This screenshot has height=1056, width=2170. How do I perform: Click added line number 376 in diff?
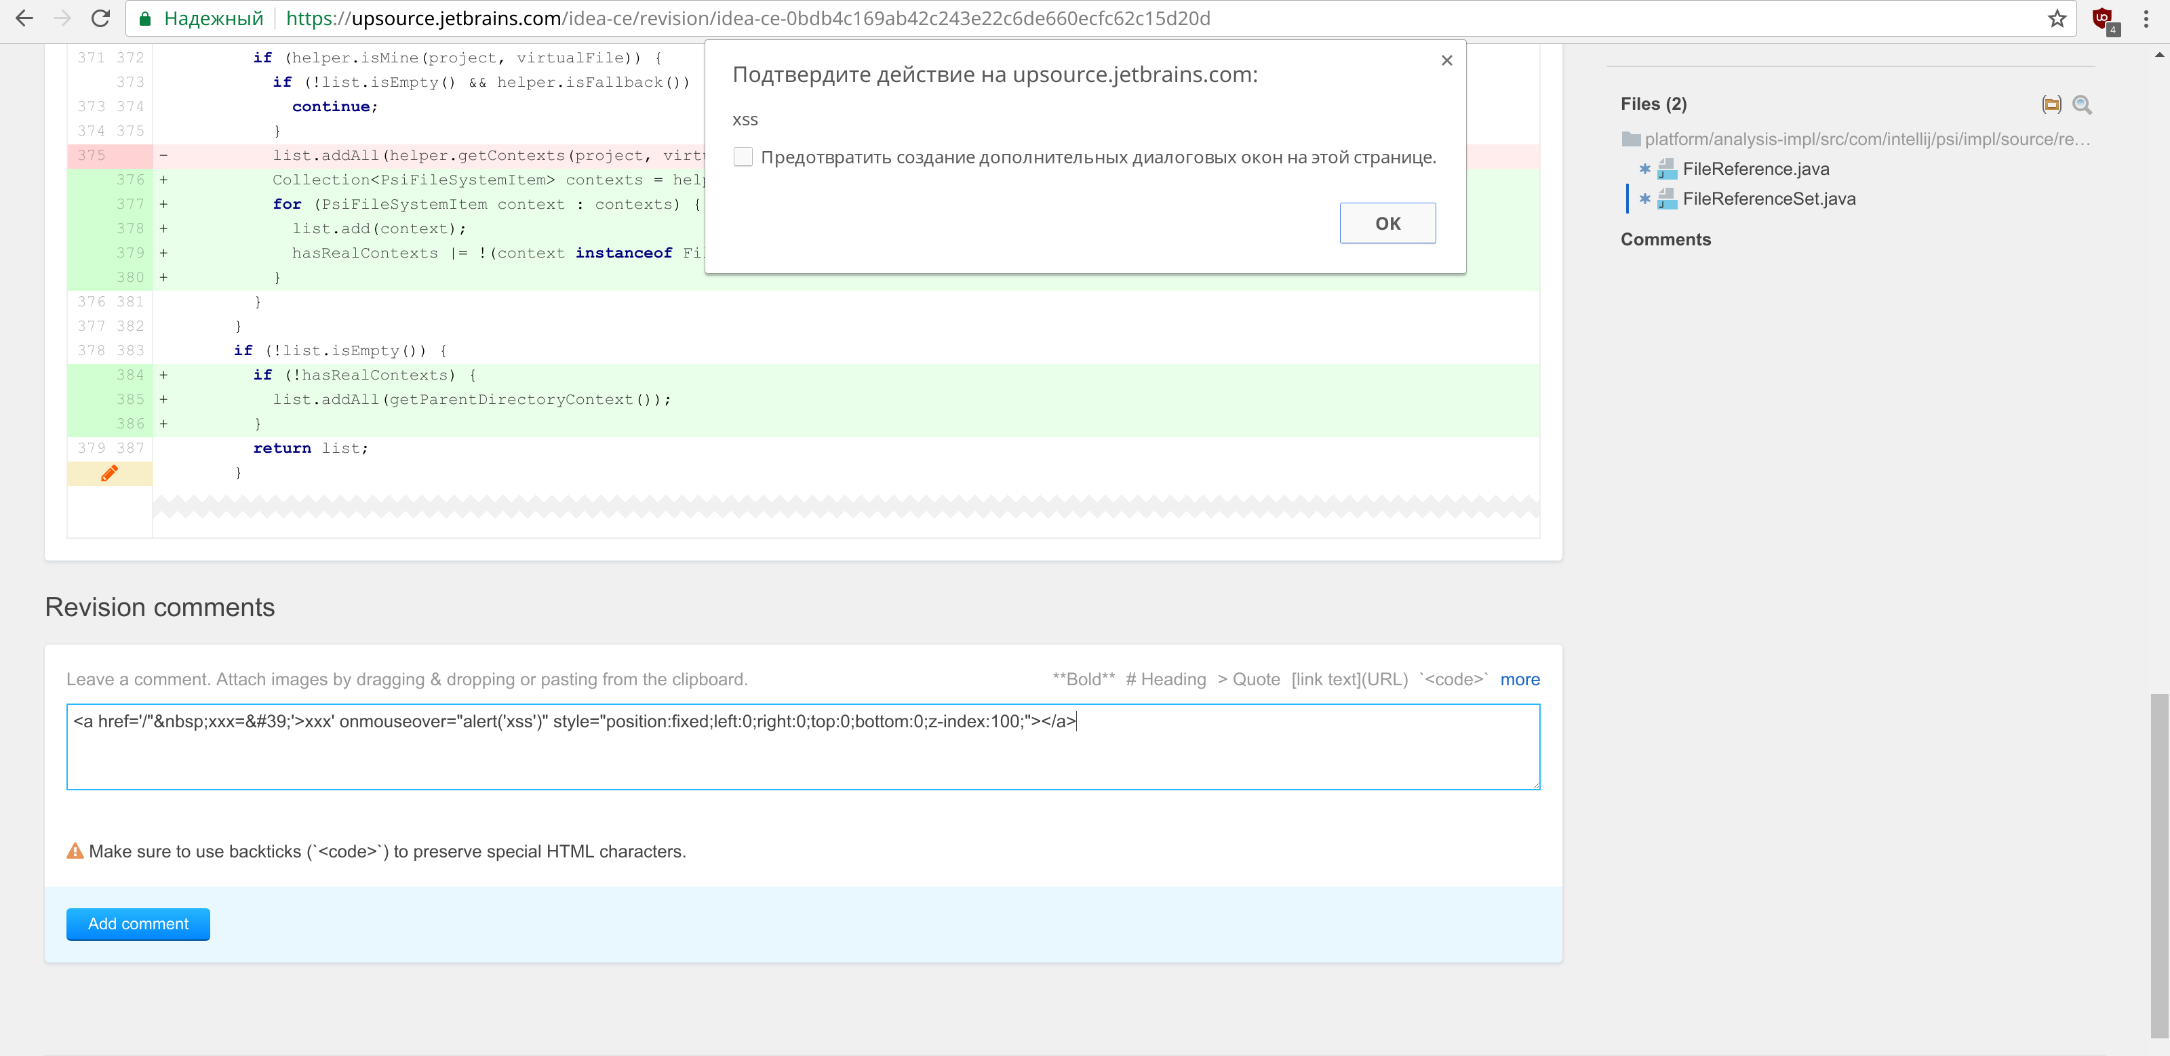131,180
